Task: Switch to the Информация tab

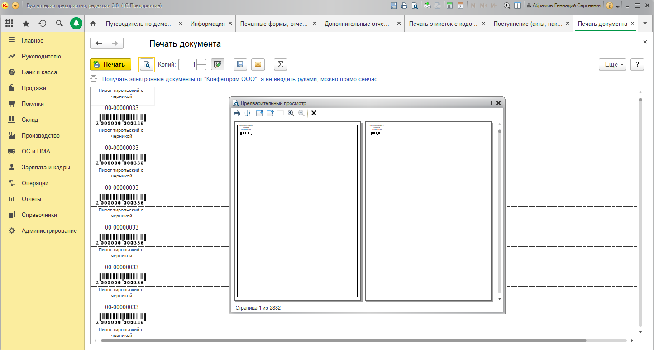Action: 208,24
